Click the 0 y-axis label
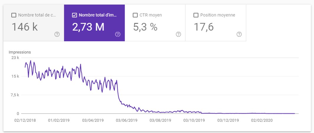 [x=18, y=114]
